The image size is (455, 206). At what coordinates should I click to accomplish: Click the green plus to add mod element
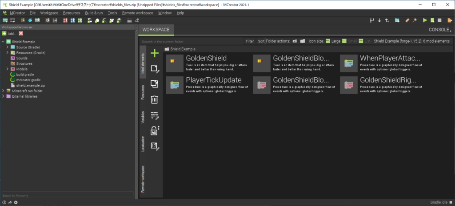click(x=155, y=54)
